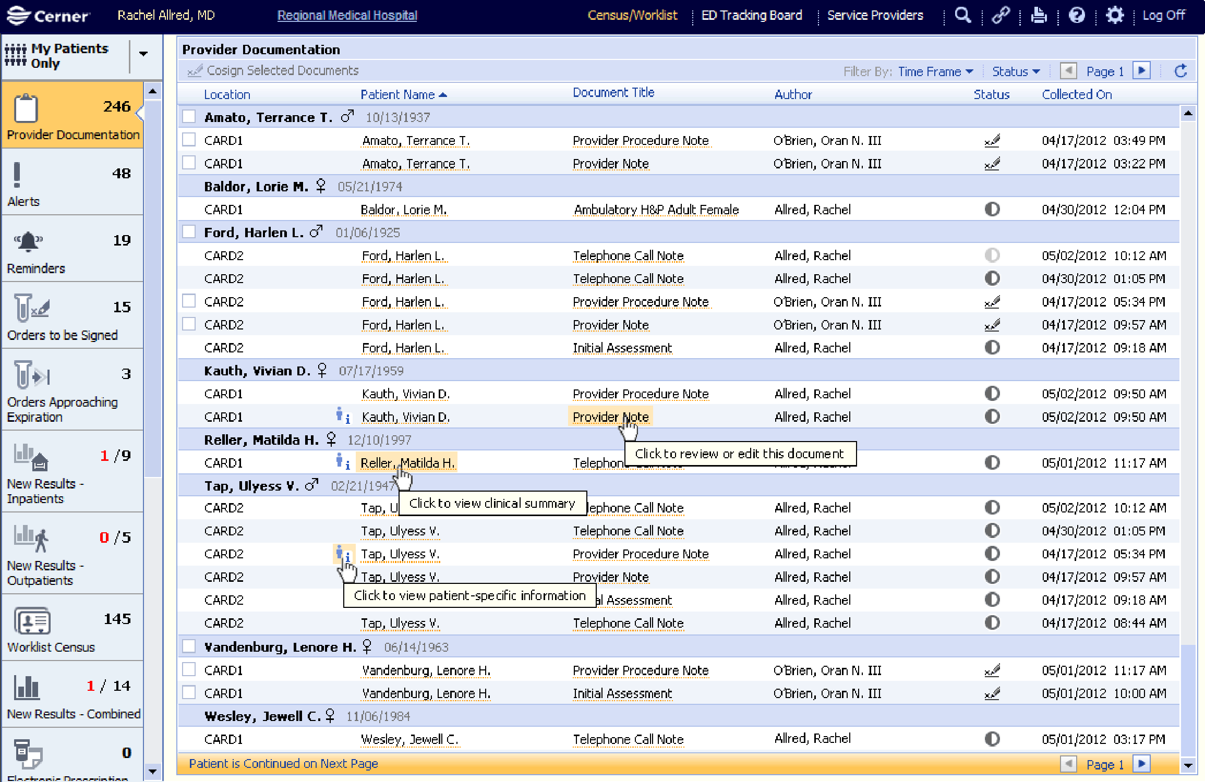Click the link chain icon in header
The width and height of the screenshot is (1205, 782).
(1000, 15)
